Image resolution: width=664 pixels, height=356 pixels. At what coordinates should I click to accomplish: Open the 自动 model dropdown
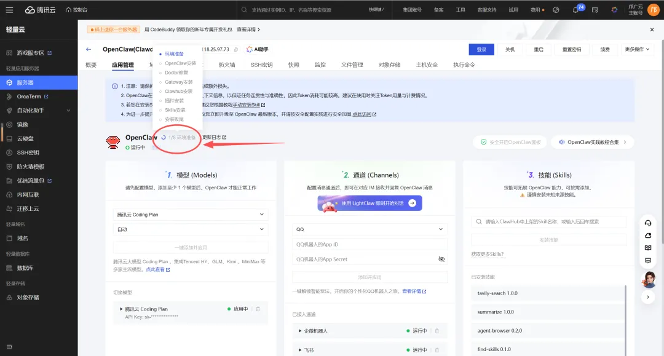coord(191,229)
